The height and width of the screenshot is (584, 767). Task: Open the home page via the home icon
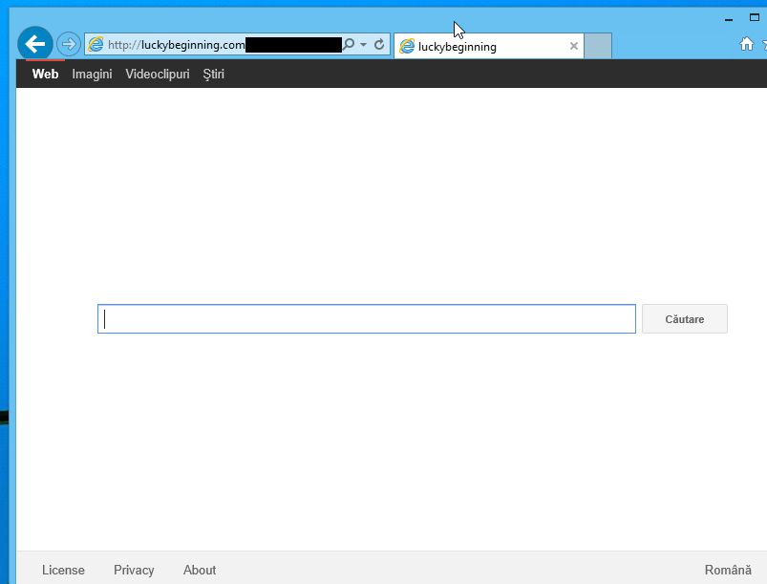click(x=748, y=44)
